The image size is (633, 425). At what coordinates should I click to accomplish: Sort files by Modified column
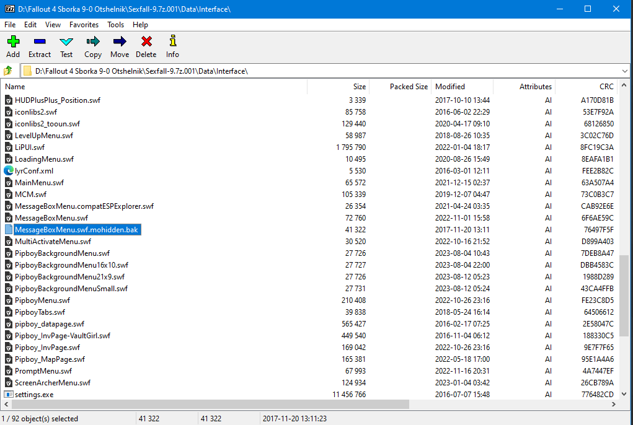point(449,87)
